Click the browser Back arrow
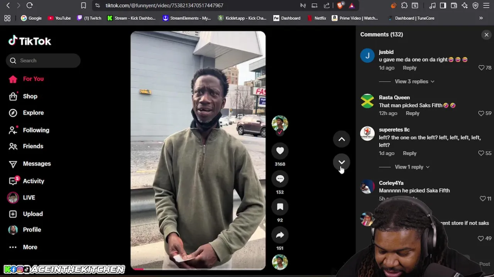 pos(8,5)
